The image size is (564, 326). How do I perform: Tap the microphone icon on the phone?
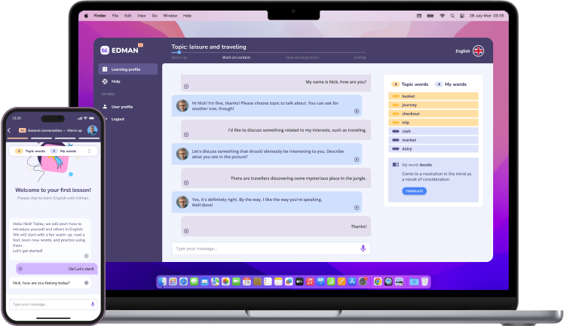93,303
